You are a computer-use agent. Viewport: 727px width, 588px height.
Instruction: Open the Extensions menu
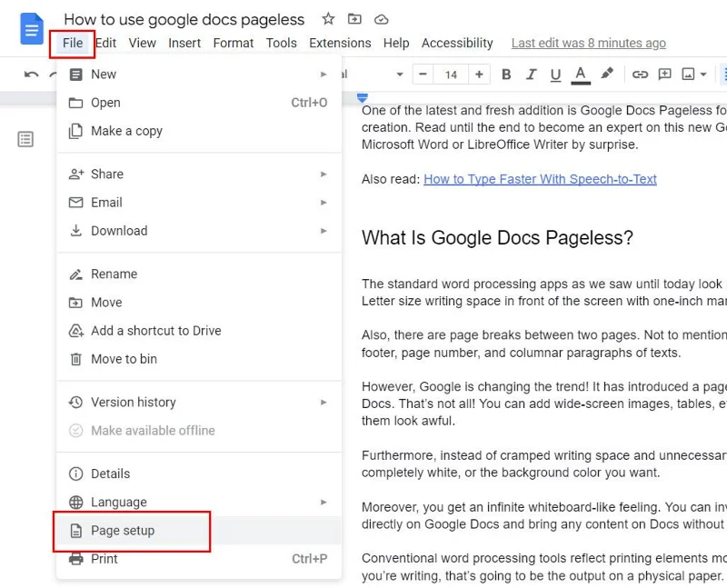[340, 43]
